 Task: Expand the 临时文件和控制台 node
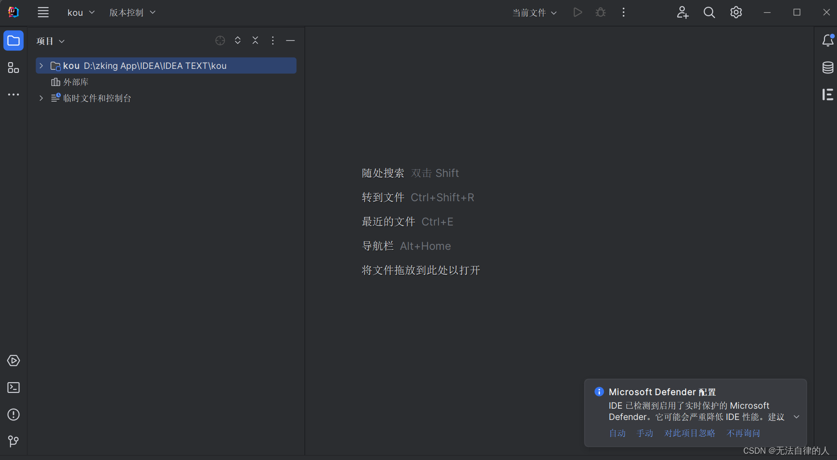pos(41,98)
